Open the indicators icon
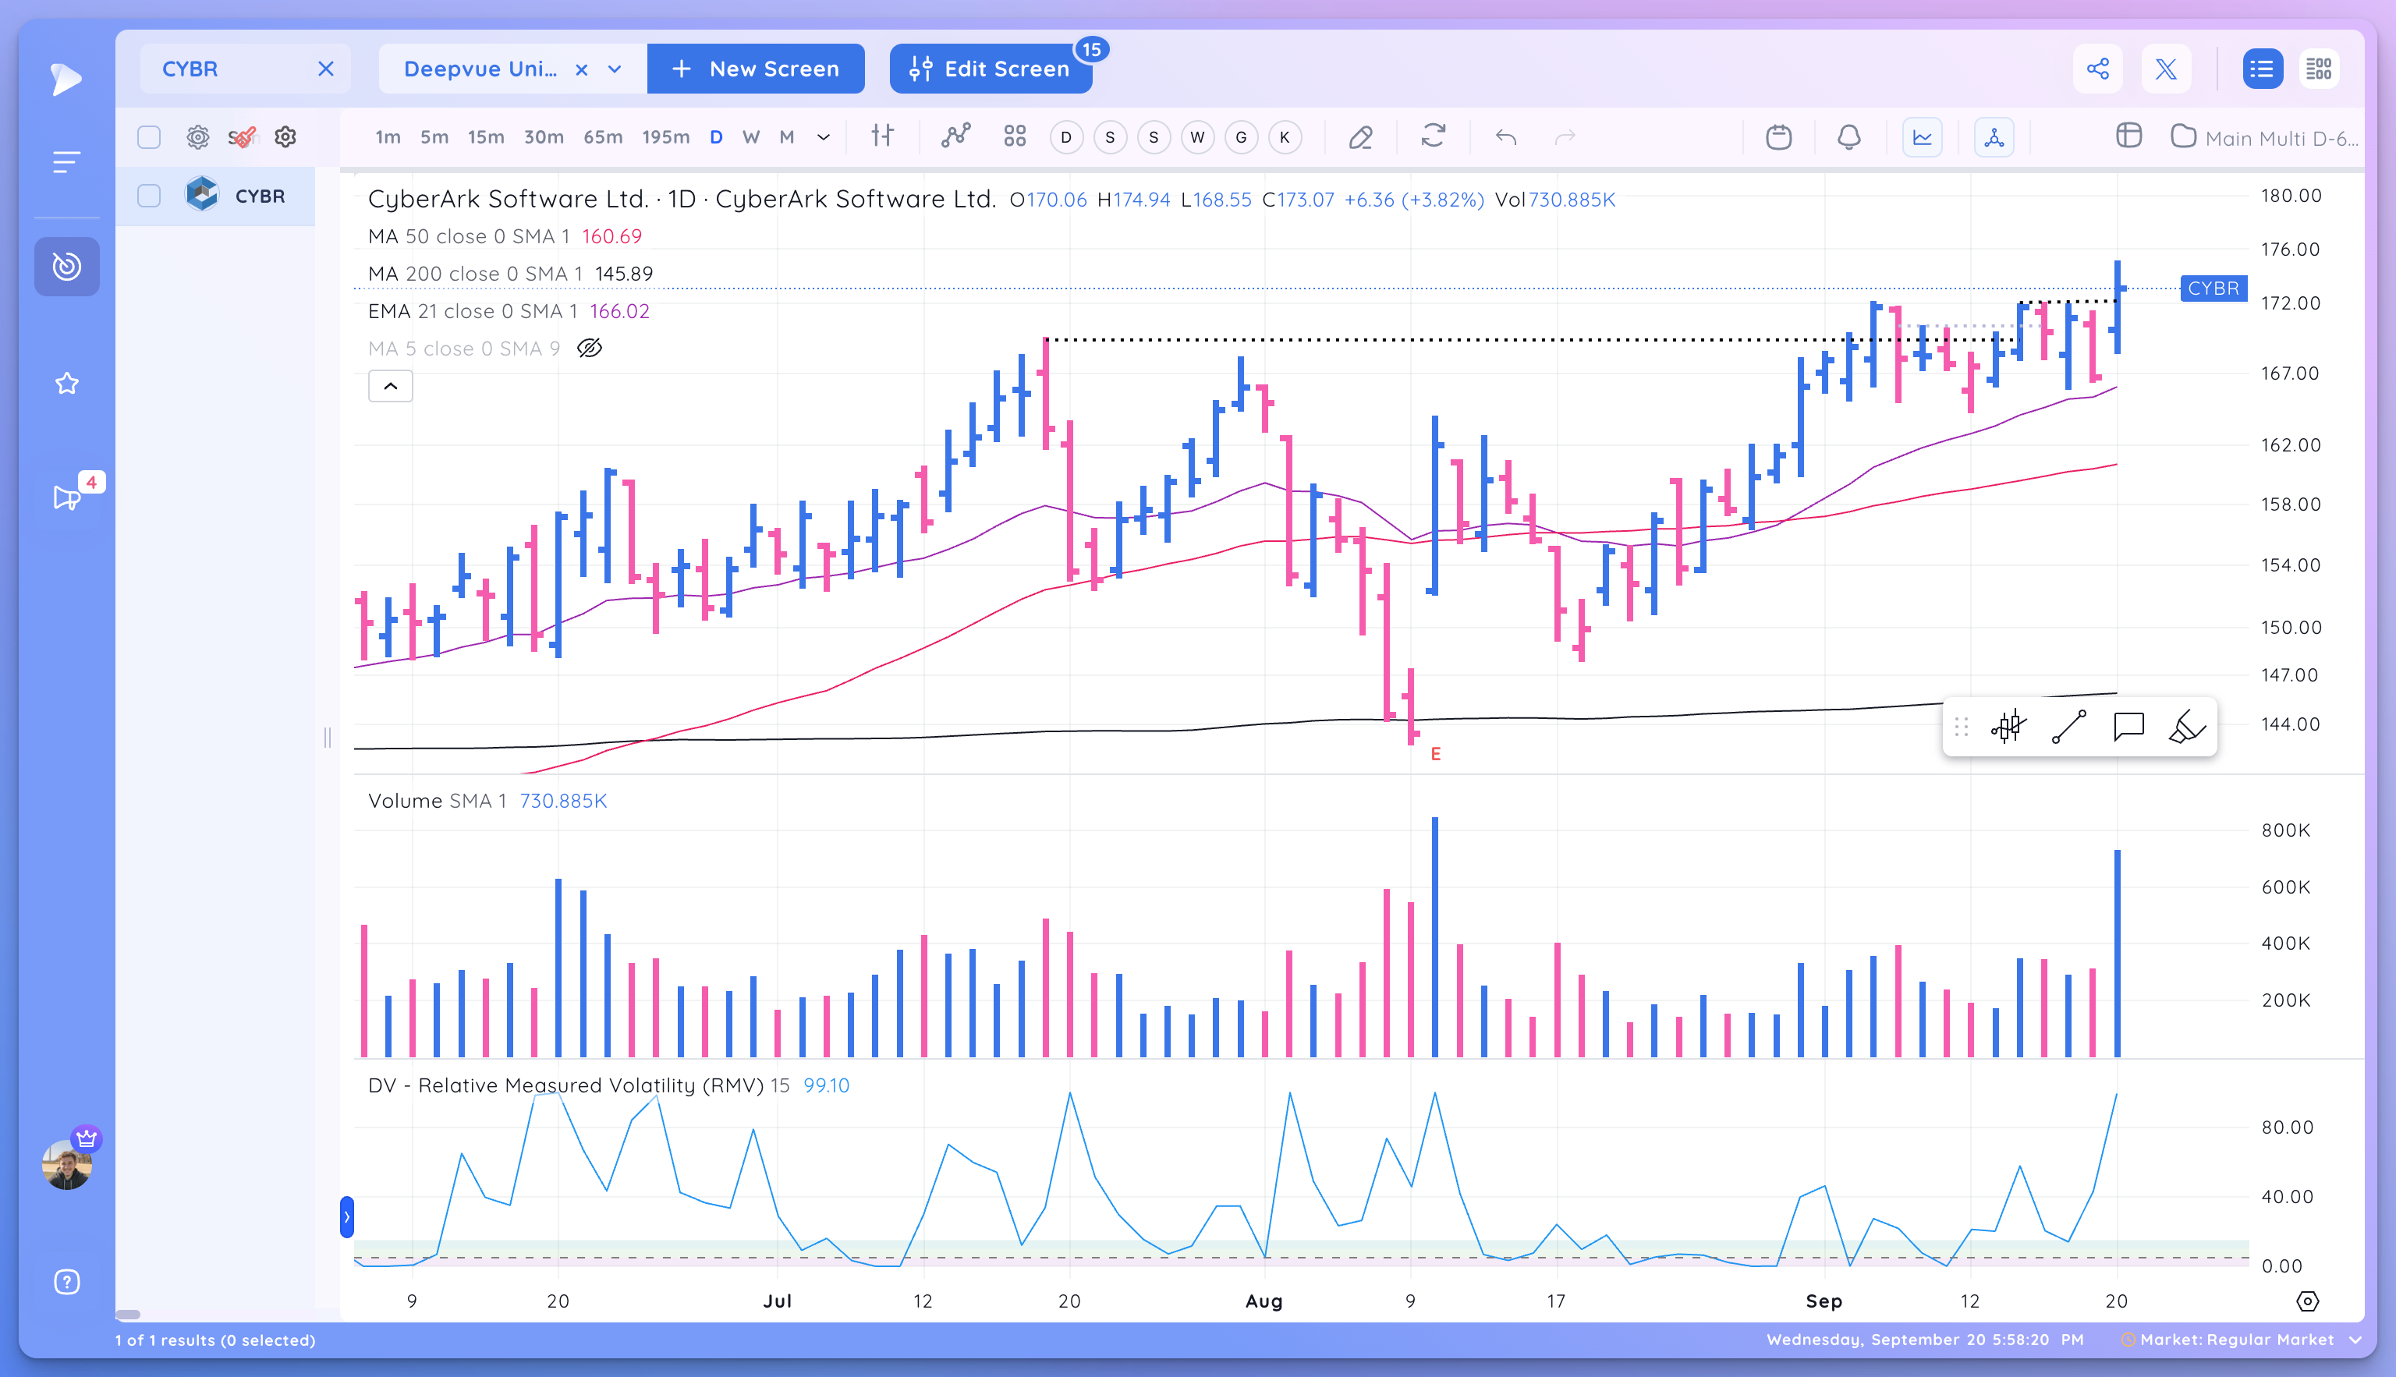The width and height of the screenshot is (2396, 1377). coord(956,136)
